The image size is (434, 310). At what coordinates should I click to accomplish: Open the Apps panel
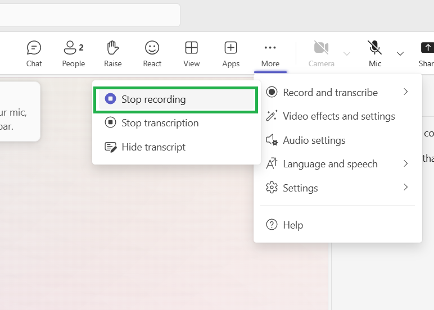tap(230, 54)
